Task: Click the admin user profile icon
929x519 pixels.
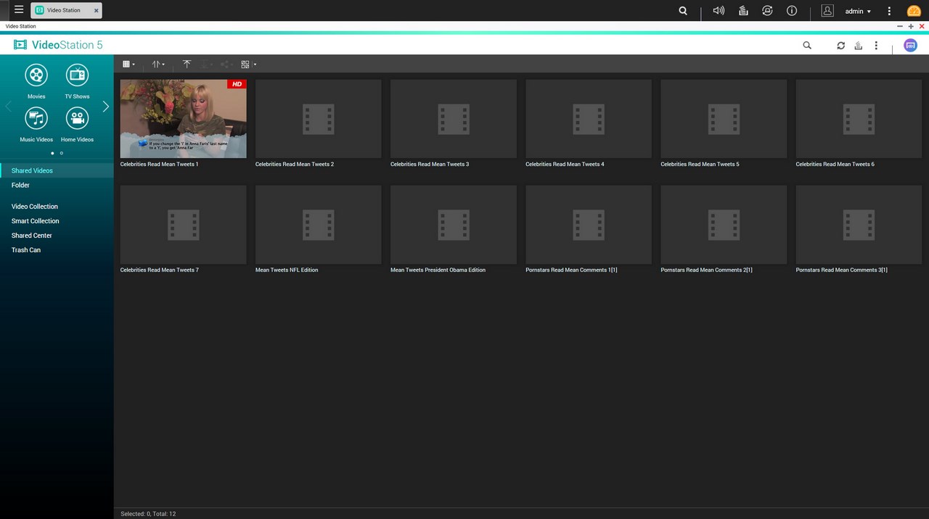Action: pos(827,11)
